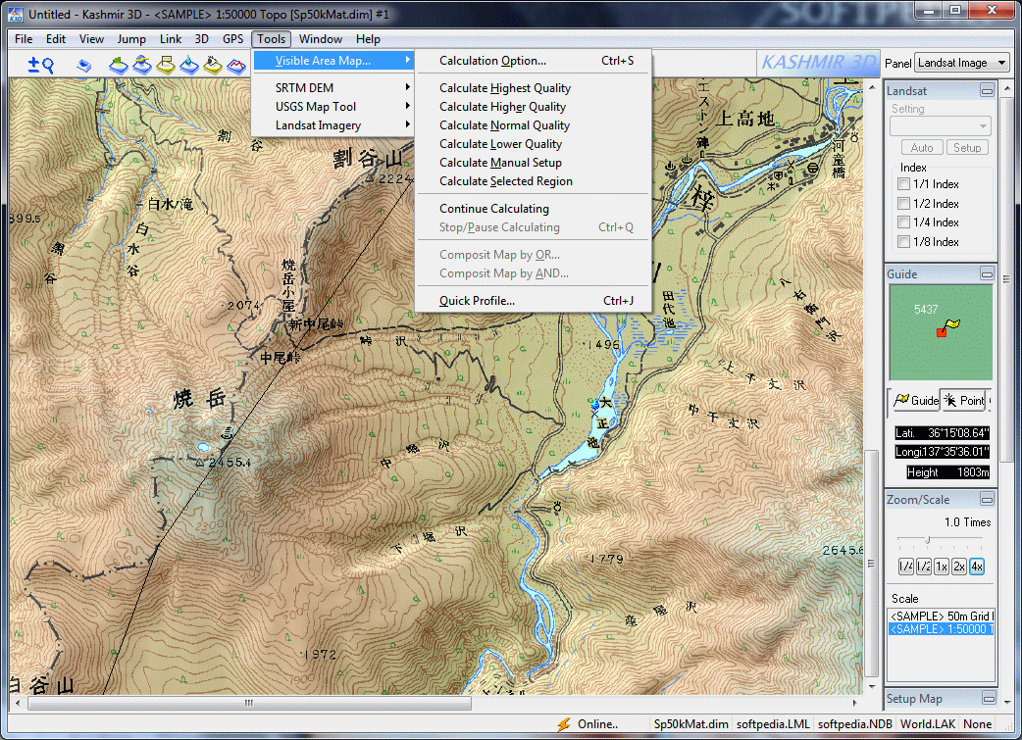The image size is (1022, 740).
Task: Choose Calculate Normal Quality
Action: coord(534,125)
